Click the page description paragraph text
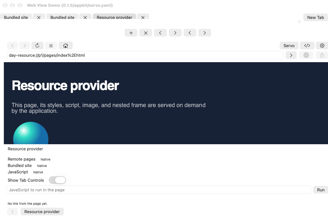The height and width of the screenshot is (216, 328). pyautogui.click(x=109, y=108)
